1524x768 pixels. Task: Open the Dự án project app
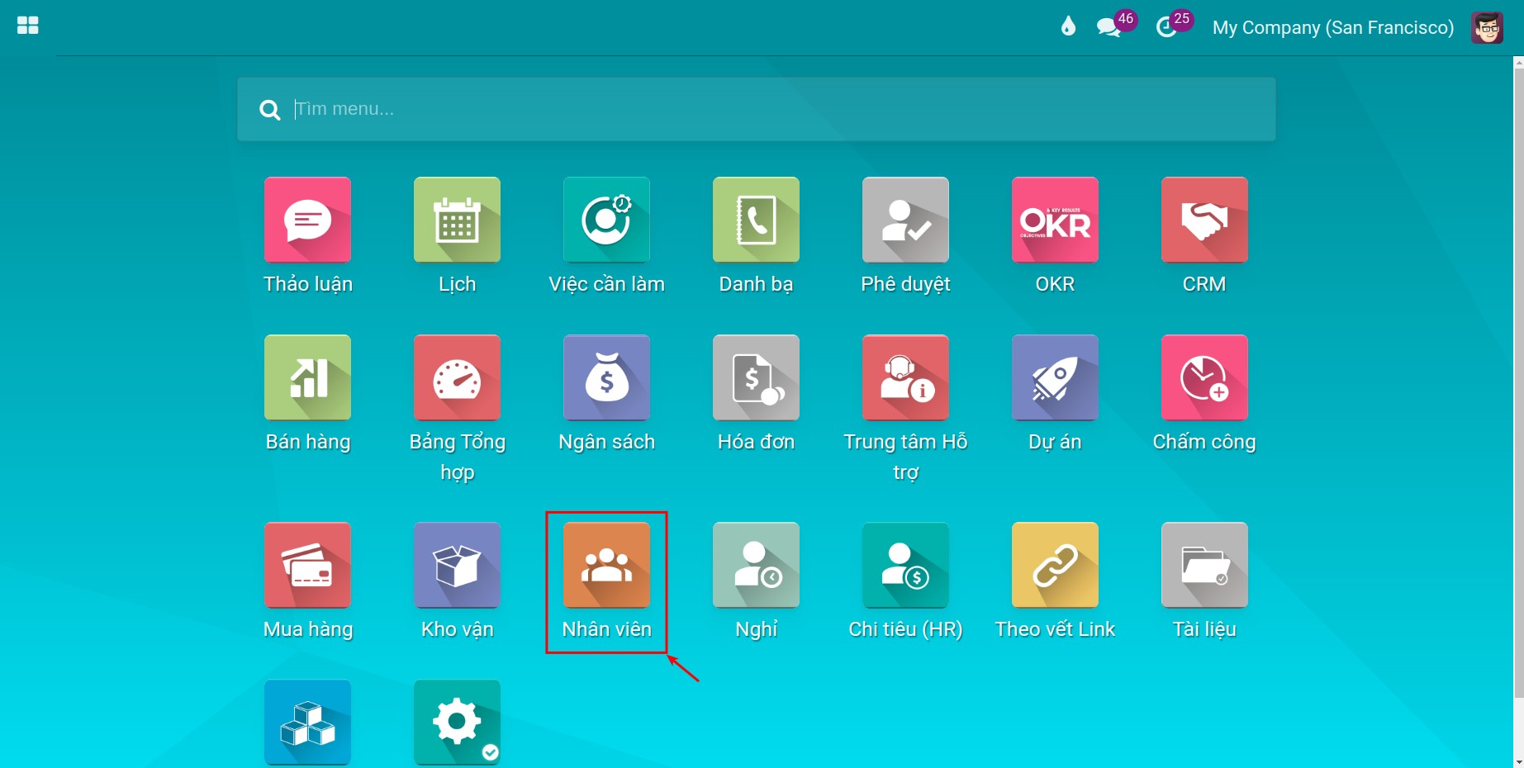pos(1055,377)
